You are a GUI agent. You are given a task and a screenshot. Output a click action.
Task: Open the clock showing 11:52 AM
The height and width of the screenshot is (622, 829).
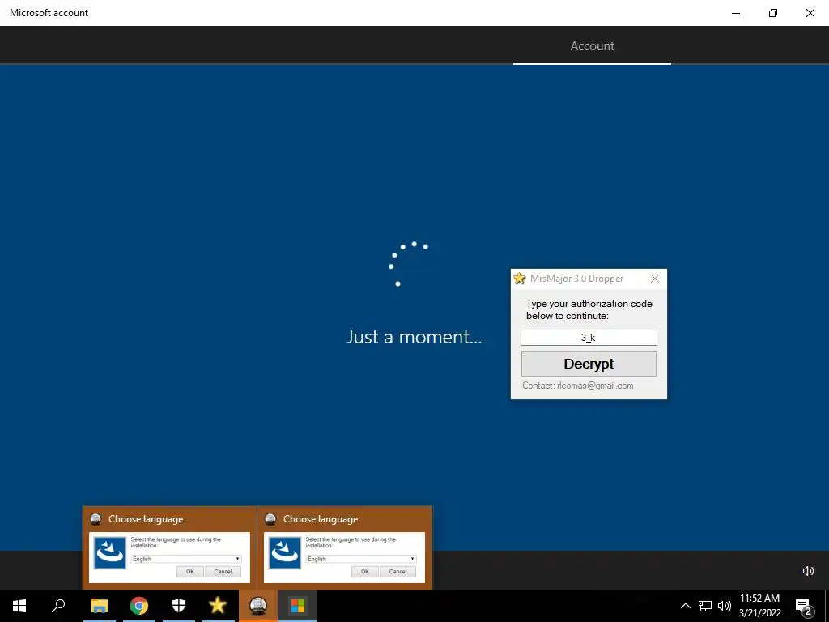pos(759,606)
